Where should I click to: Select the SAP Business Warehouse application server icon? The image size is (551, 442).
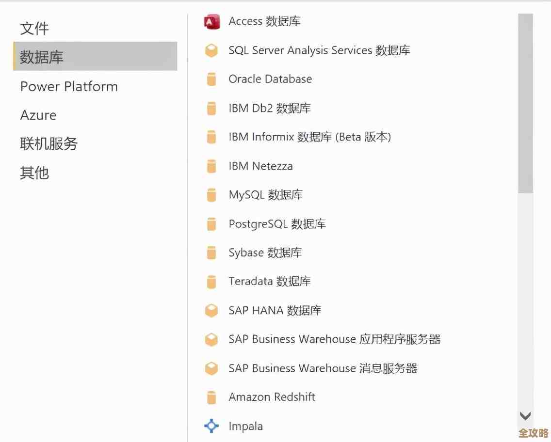[211, 339]
